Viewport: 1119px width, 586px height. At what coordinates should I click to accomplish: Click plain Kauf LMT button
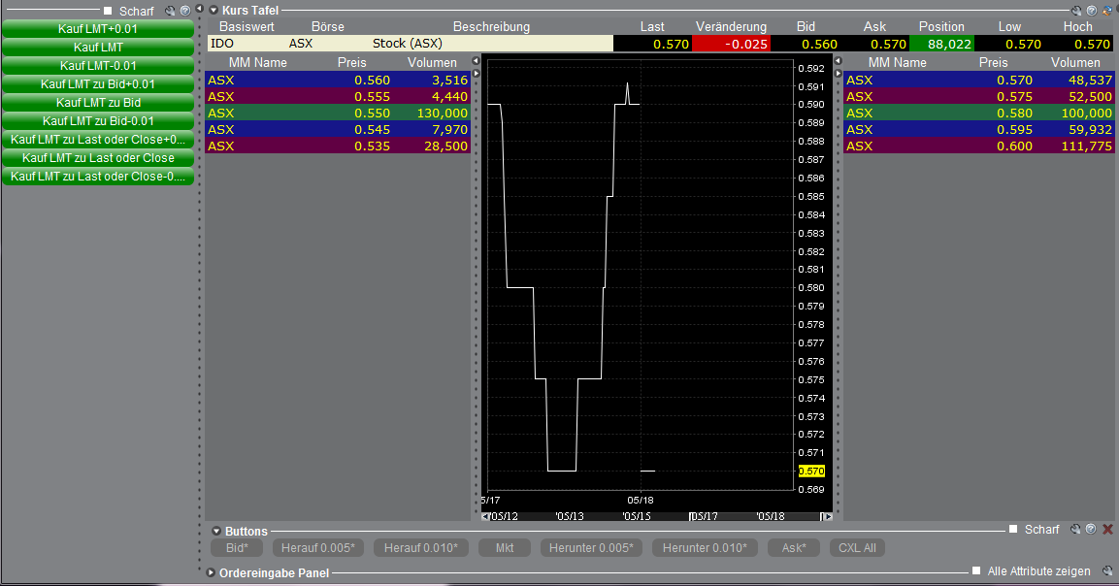tap(98, 48)
